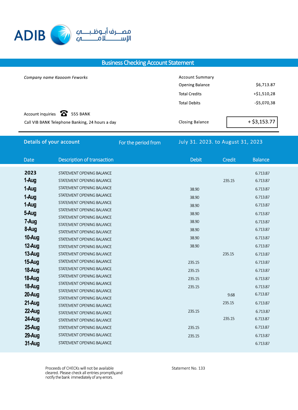Select the Description of transaction header
The height and width of the screenshot is (410, 298).
click(86, 160)
